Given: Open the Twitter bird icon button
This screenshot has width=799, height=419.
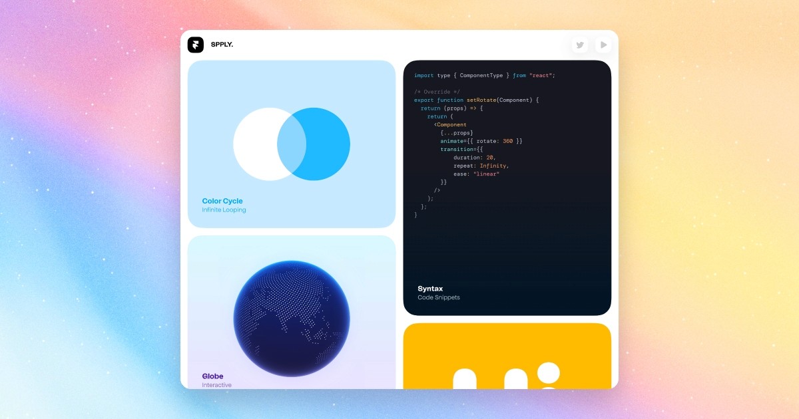Looking at the screenshot, I should tap(580, 45).
